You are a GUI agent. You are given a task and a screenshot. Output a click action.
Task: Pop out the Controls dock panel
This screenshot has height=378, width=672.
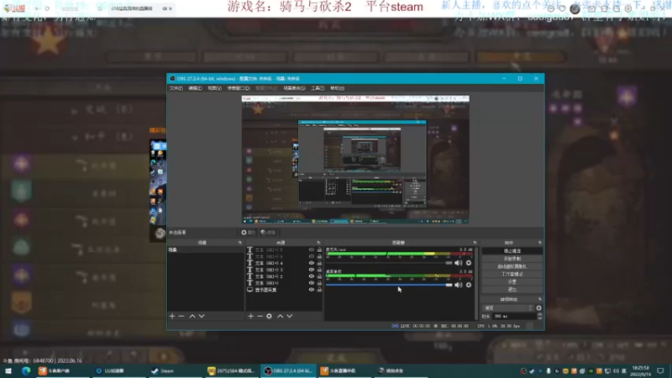tap(539, 243)
